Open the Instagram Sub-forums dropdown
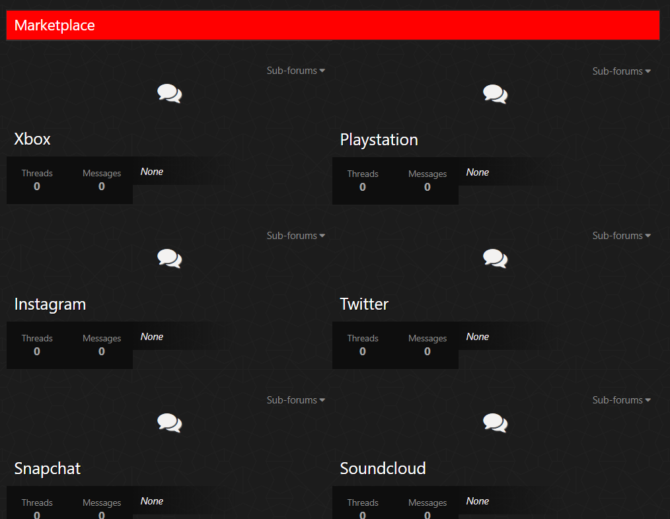The image size is (670, 519). click(x=296, y=236)
